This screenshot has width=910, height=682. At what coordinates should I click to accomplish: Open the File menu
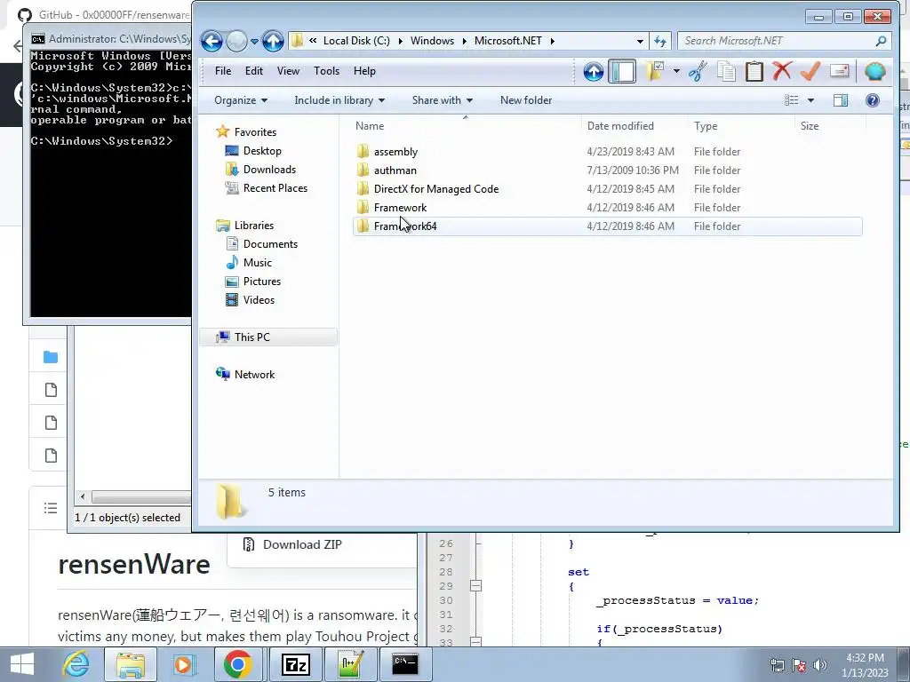point(223,71)
